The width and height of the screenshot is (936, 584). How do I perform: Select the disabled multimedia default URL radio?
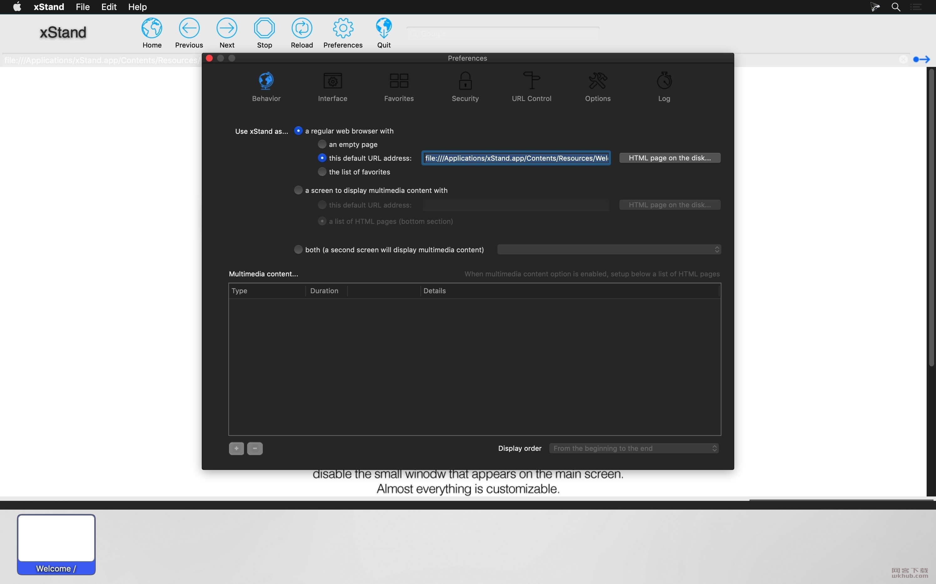point(322,205)
